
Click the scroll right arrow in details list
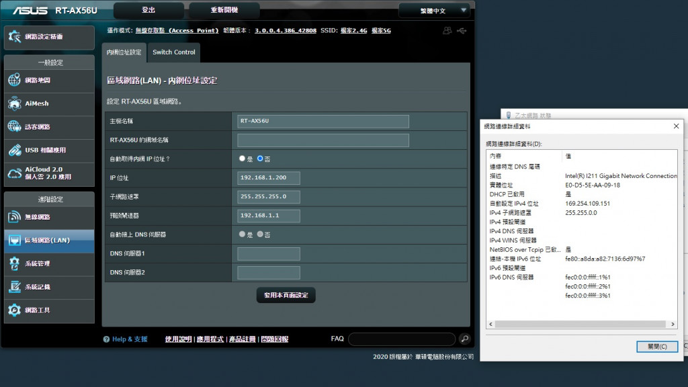click(x=673, y=325)
